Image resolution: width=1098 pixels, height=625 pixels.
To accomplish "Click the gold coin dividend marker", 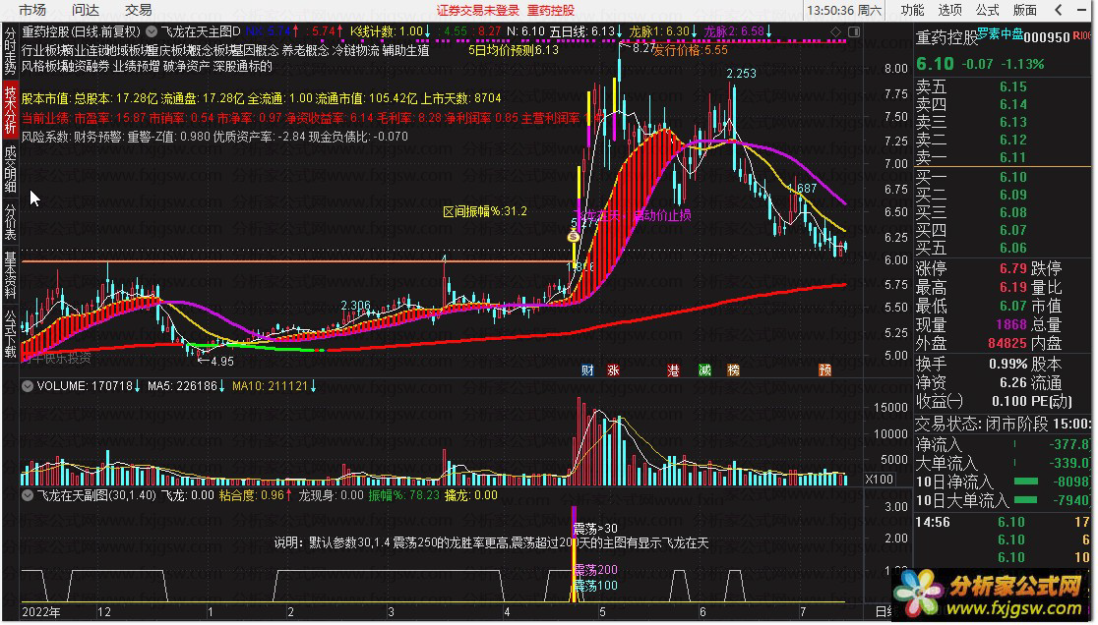I will pyautogui.click(x=574, y=236).
